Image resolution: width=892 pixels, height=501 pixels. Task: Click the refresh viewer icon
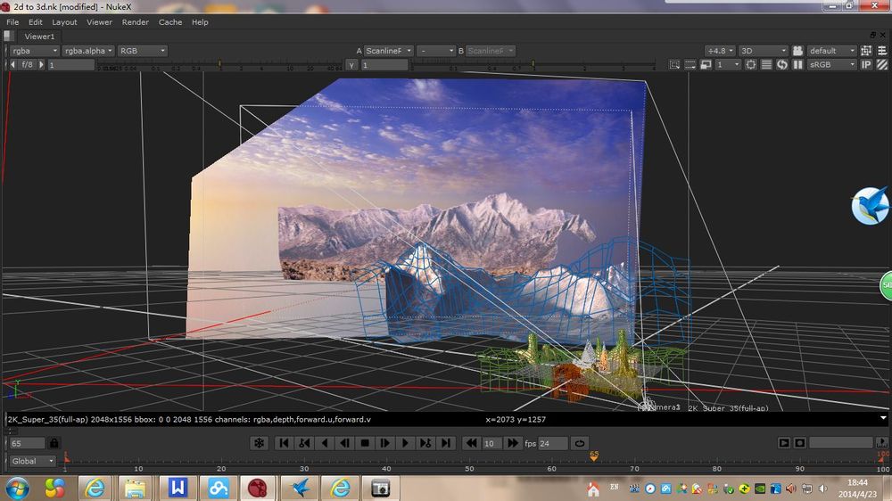coord(782,65)
